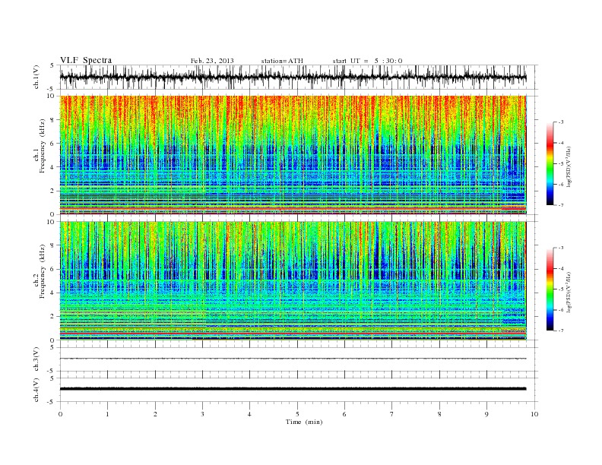Click the ch.3 flat voltage trace
602x465 pixels.
tap(293, 359)
